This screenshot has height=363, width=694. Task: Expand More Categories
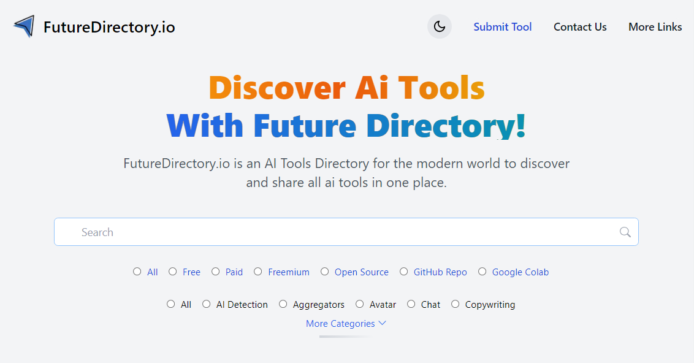pos(346,324)
